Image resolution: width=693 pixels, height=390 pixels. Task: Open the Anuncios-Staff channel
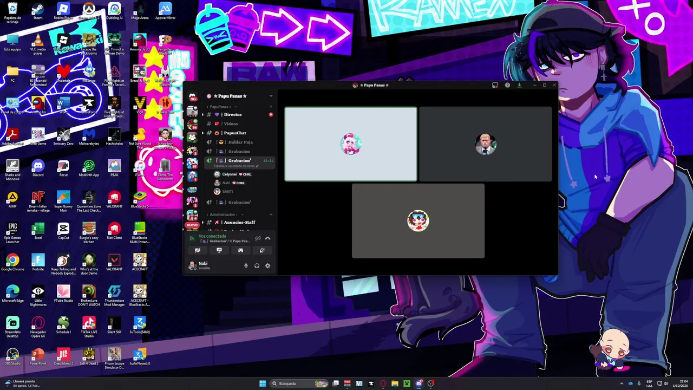(239, 222)
